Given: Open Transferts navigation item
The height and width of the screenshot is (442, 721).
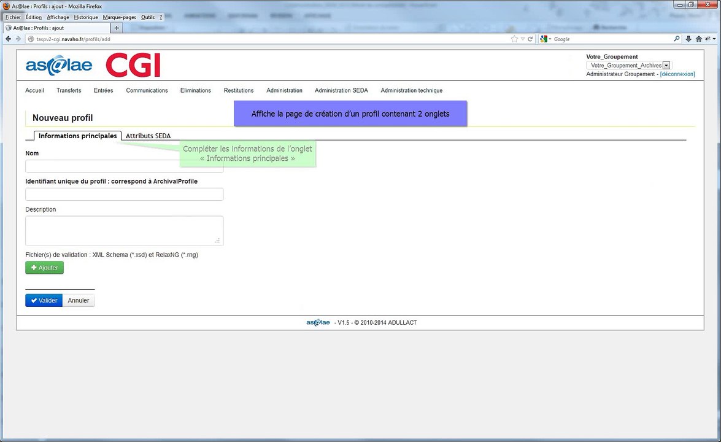Looking at the screenshot, I should tap(69, 90).
